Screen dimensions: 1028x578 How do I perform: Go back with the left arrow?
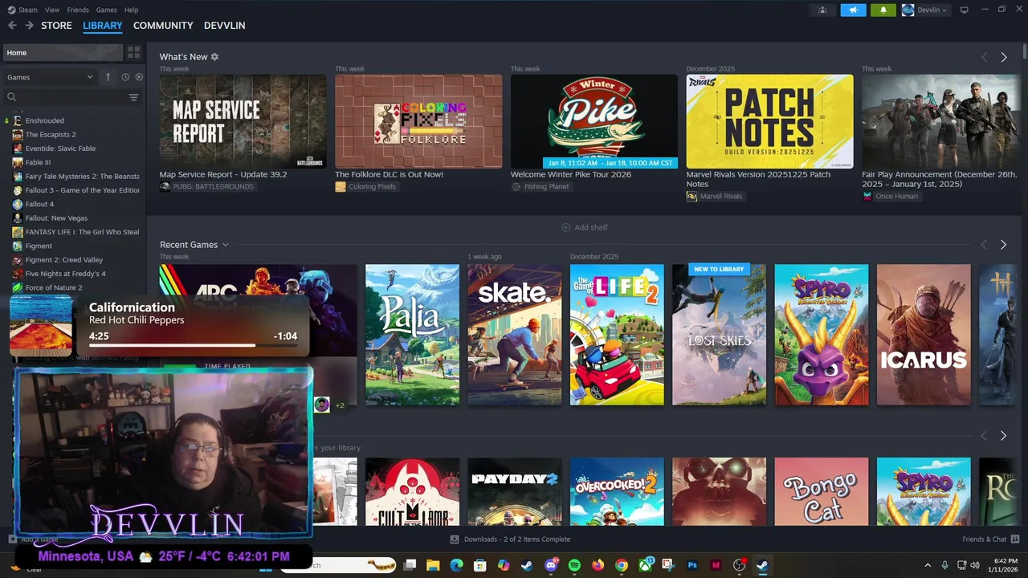[x=12, y=26]
